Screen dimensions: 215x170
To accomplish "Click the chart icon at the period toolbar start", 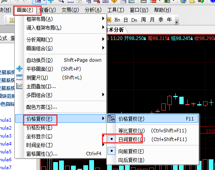I will [12, 20].
